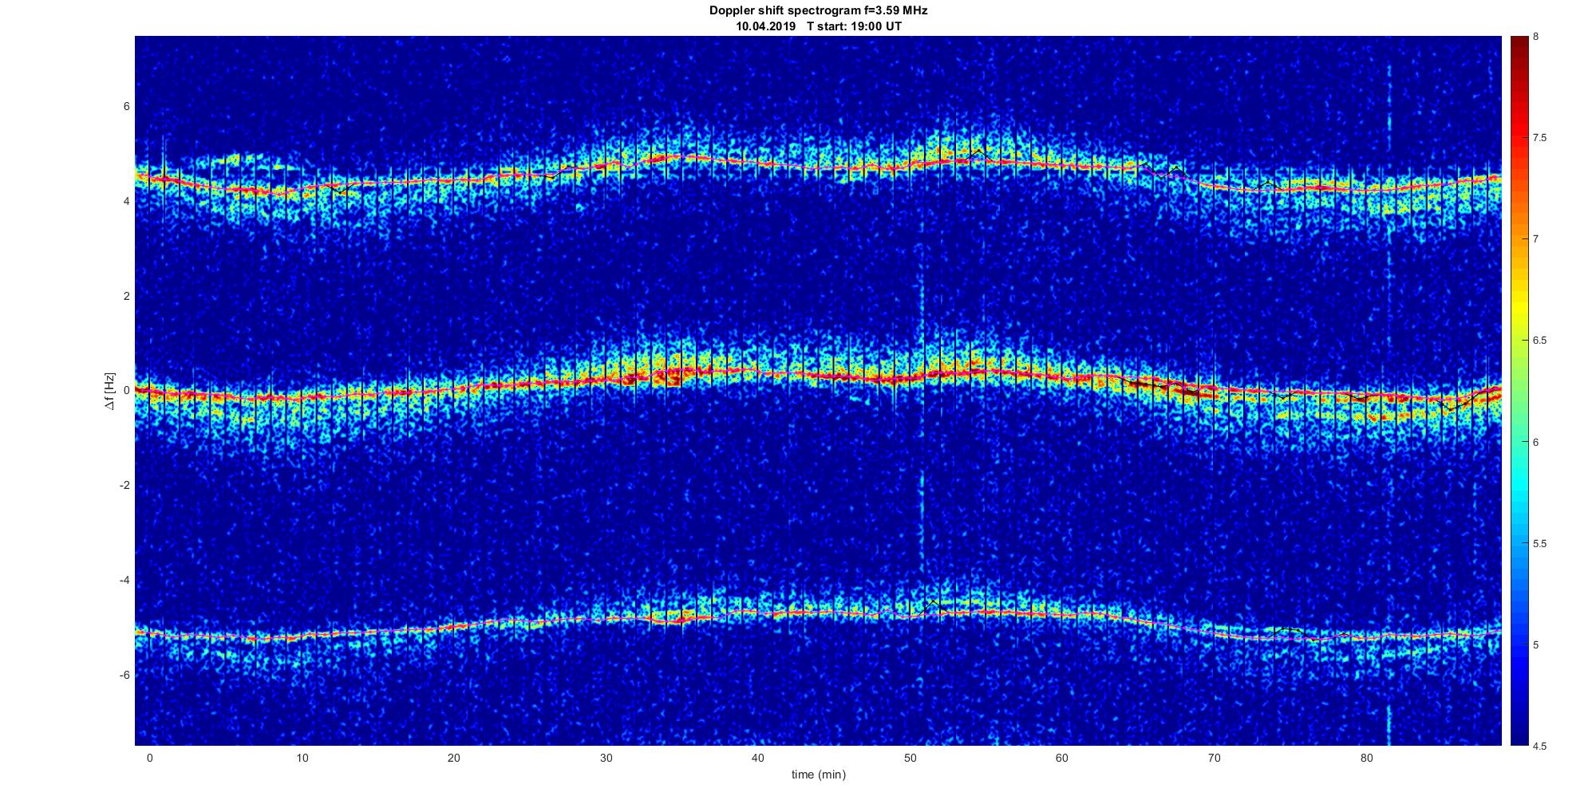Click x-axis tick label 30
Viewport: 1596px width, 800px height.
coord(606,759)
